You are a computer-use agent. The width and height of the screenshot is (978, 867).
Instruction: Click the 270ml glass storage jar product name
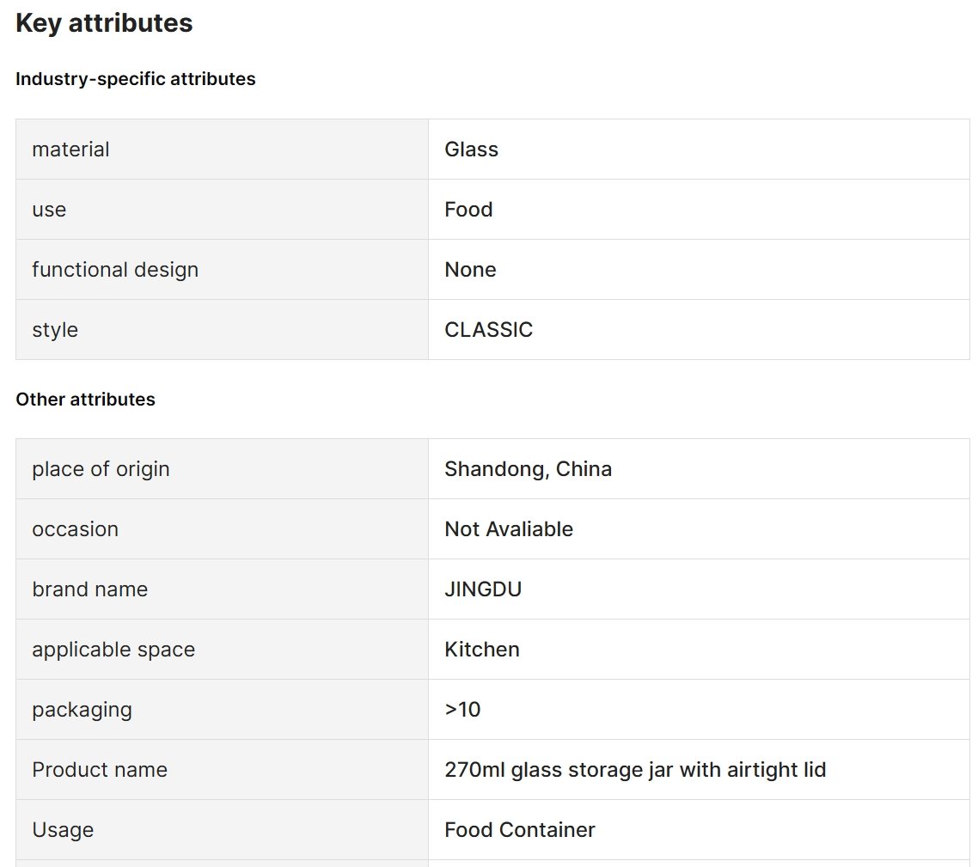pyautogui.click(x=636, y=770)
